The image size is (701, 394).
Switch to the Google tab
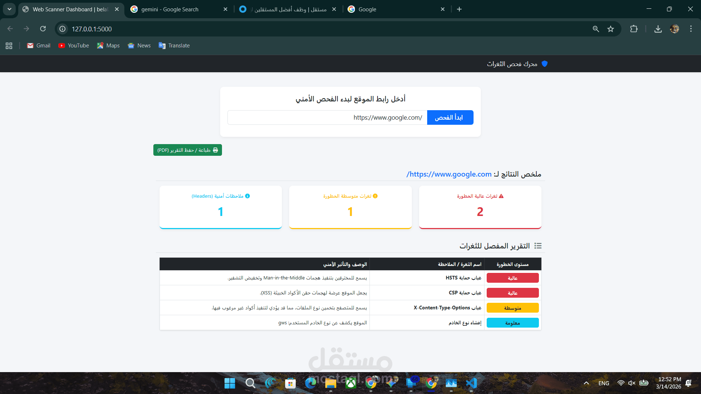(x=367, y=9)
